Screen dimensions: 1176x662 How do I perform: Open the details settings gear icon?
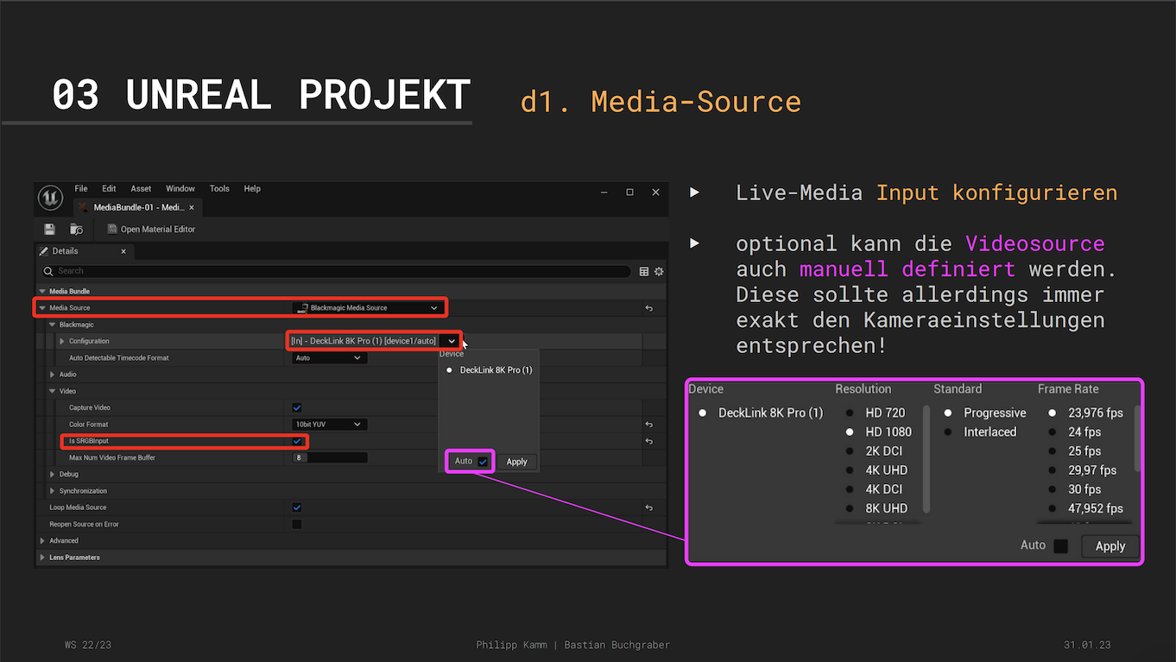pos(659,271)
